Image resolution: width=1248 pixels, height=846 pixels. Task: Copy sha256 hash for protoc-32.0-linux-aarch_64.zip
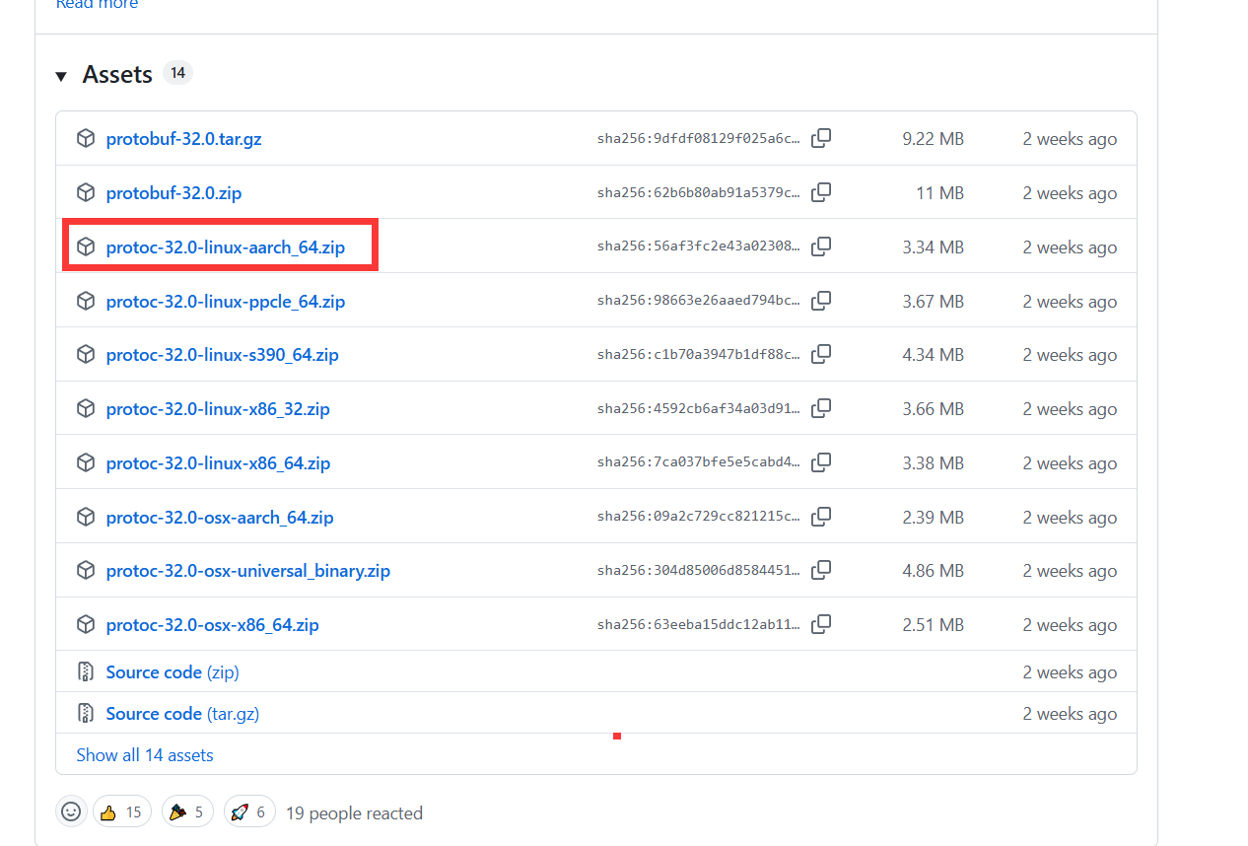pos(821,247)
